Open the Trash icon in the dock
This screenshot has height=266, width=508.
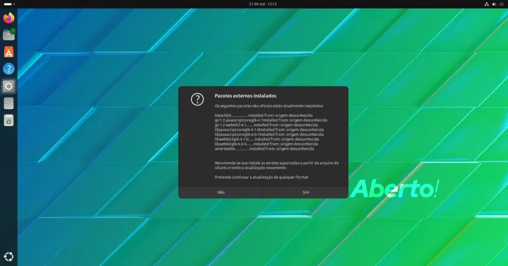click(8, 120)
